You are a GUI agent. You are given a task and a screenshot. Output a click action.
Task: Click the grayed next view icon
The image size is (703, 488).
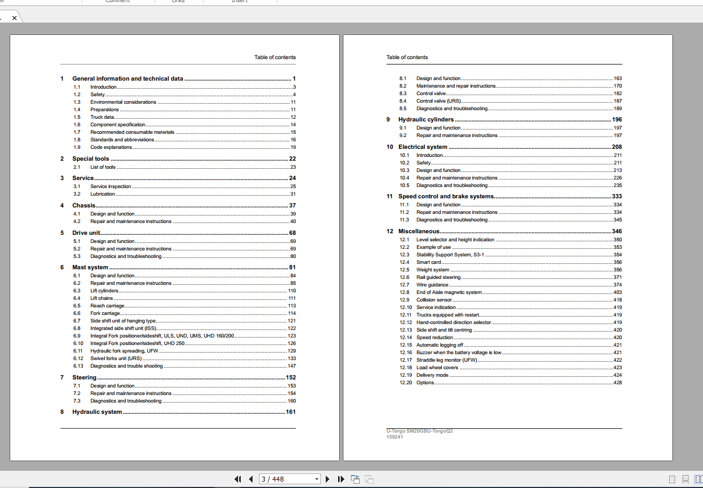[x=369, y=479]
